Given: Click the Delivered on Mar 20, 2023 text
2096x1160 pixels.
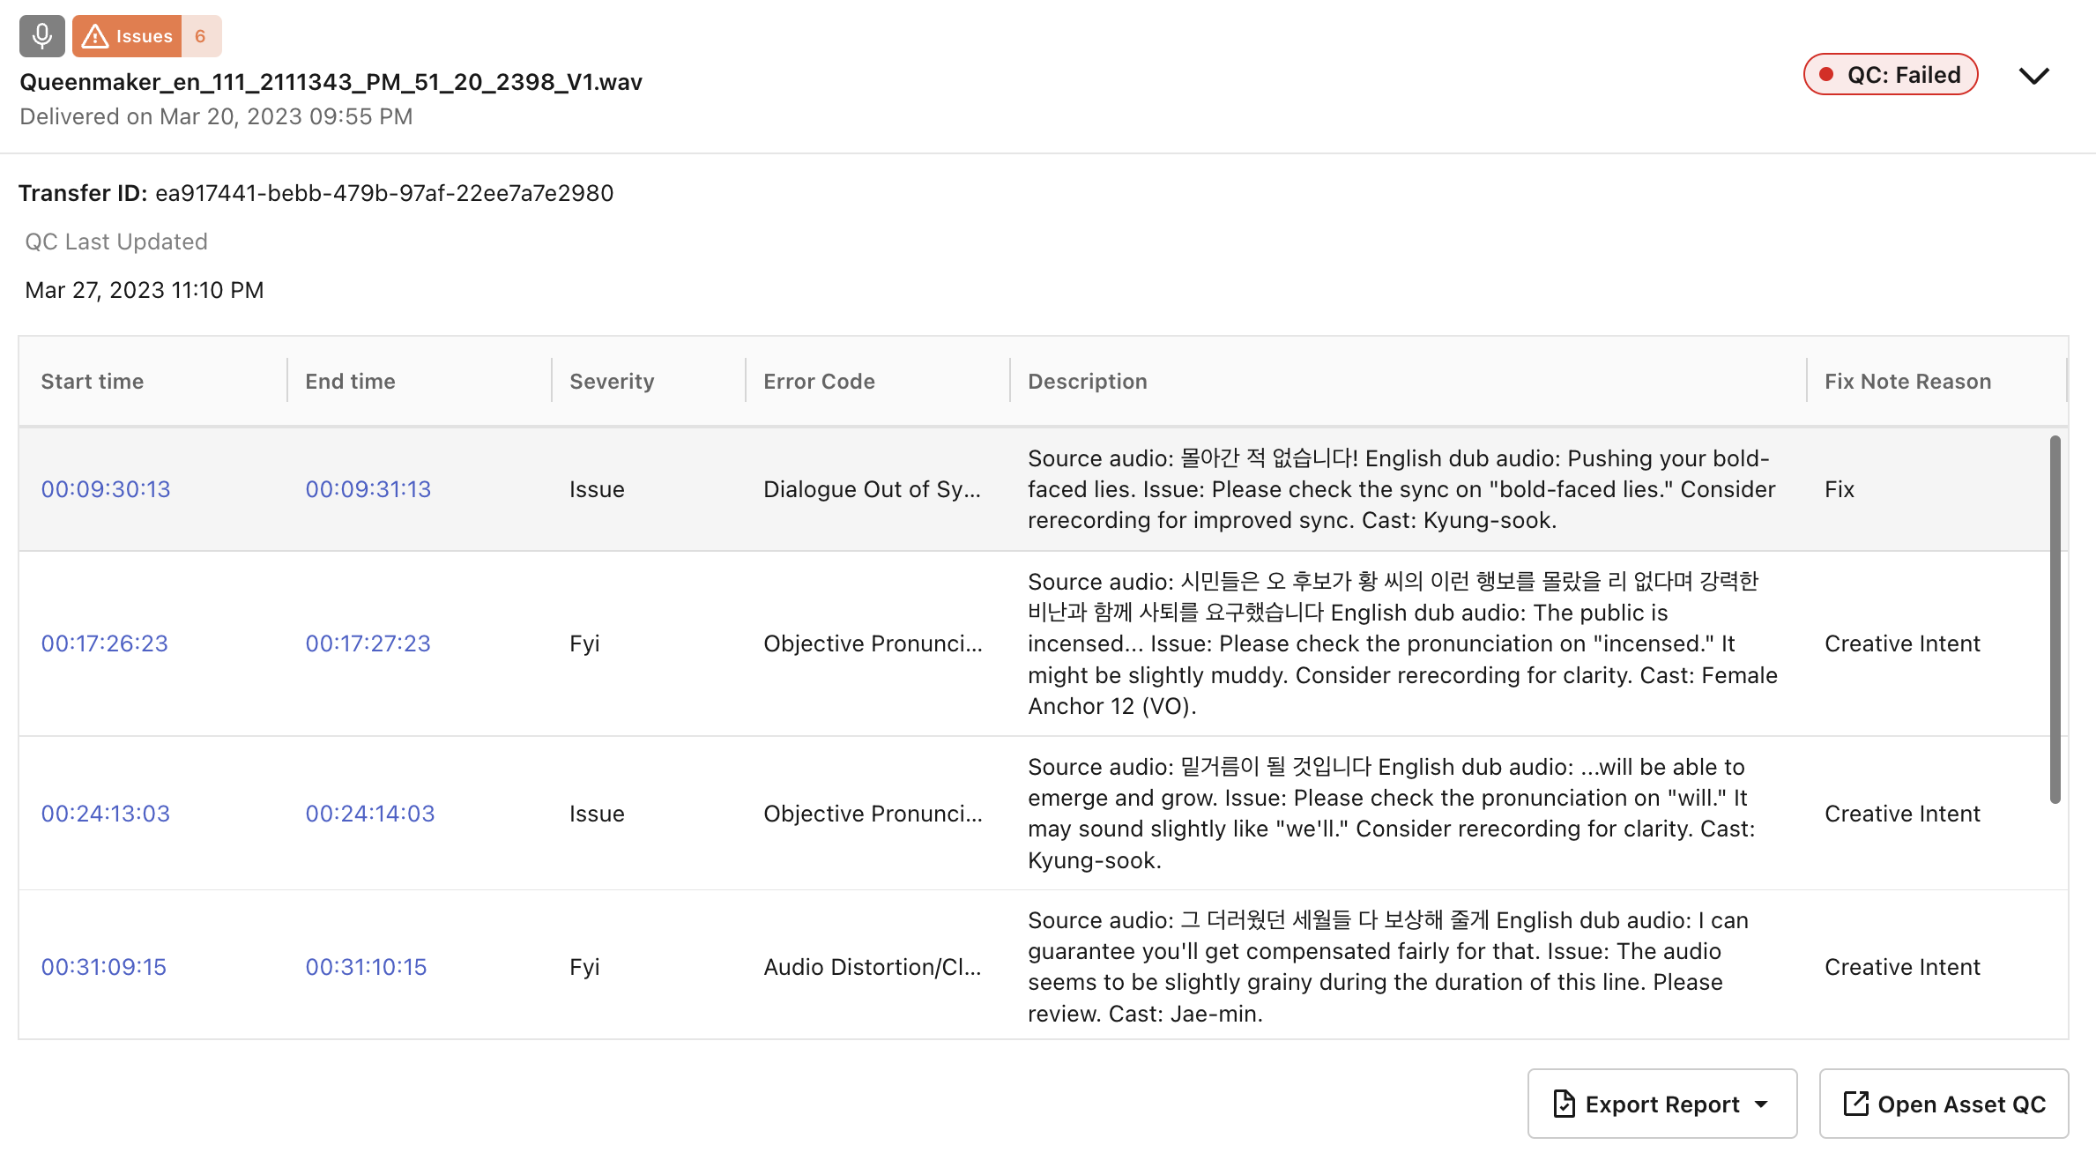Looking at the screenshot, I should (x=216, y=116).
